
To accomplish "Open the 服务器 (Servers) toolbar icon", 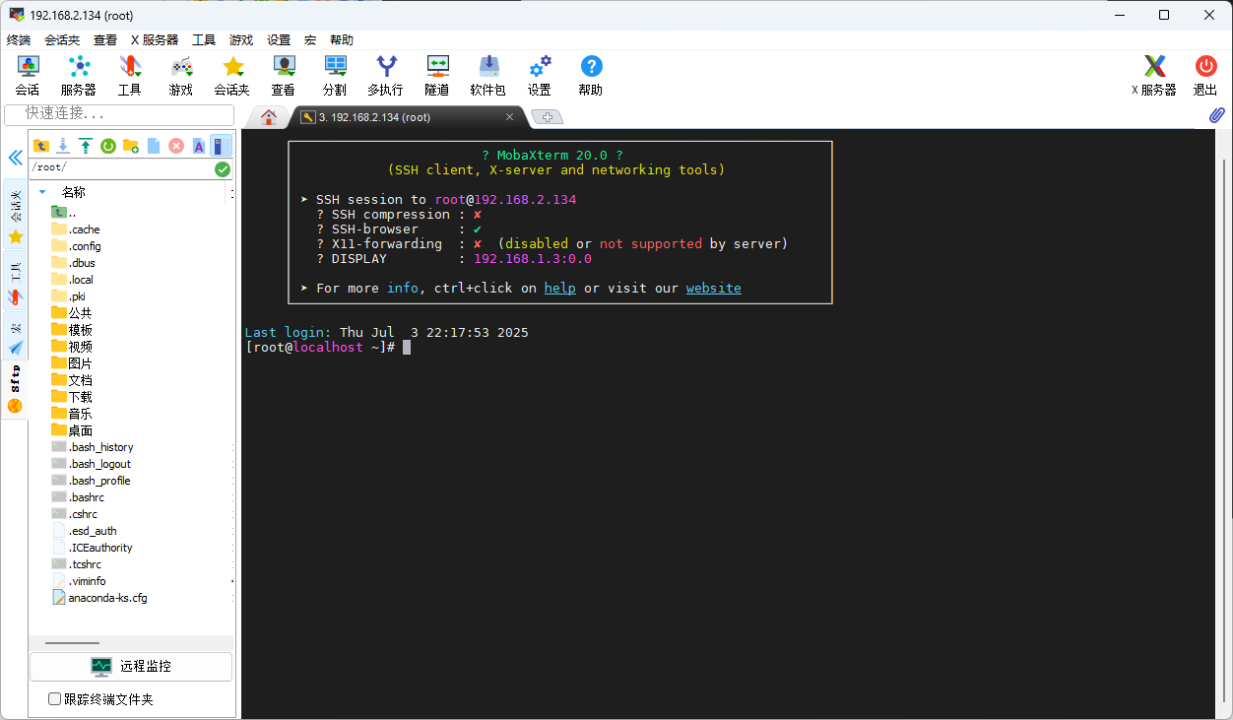I will [x=79, y=76].
